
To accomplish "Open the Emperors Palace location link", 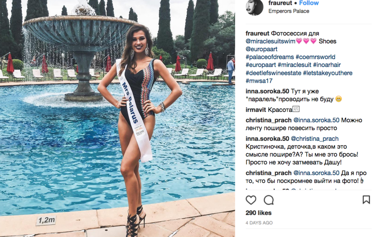I will pyautogui.click(x=289, y=11).
